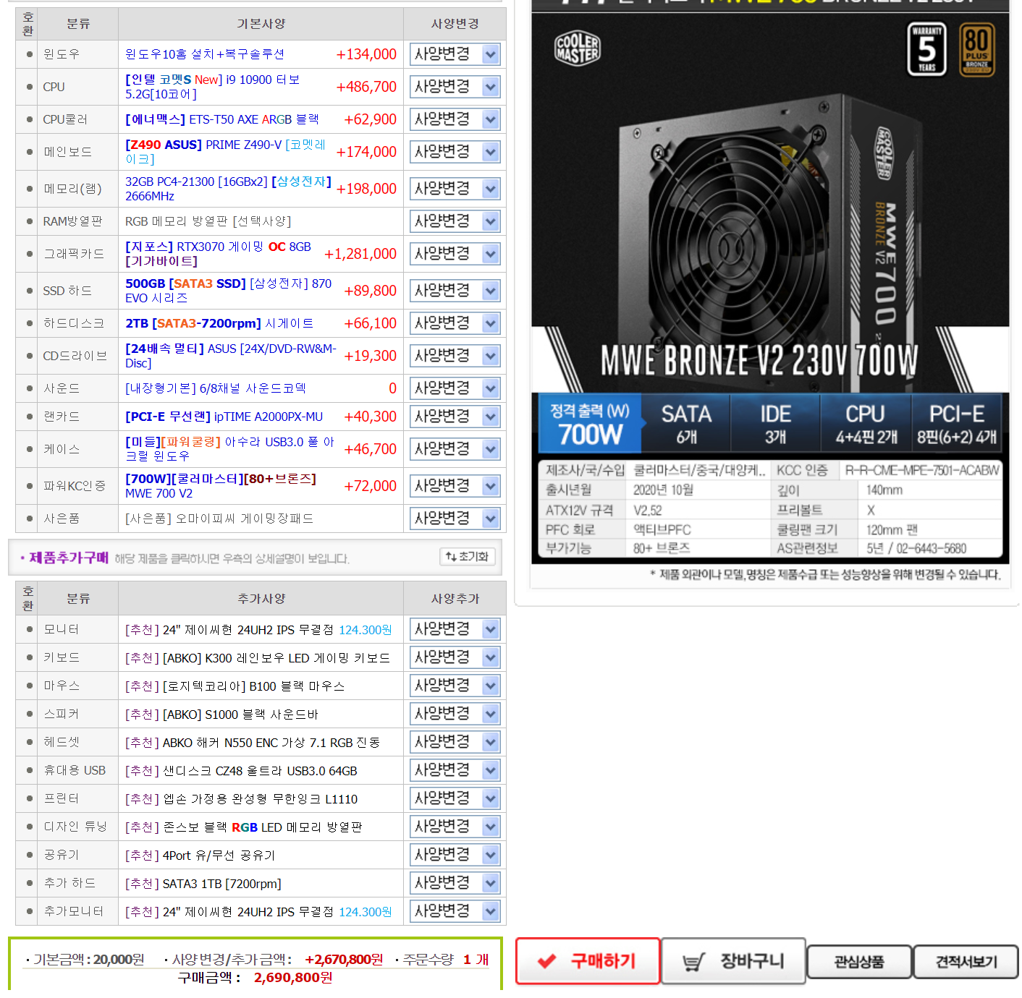1022x998 pixels.
Task: Open the 사양변경 dropdown for 윈도우 row
Action: (x=455, y=54)
